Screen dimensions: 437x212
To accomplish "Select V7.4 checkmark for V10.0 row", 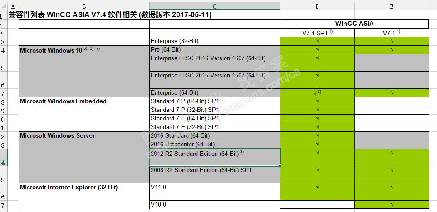I will pos(392,204).
